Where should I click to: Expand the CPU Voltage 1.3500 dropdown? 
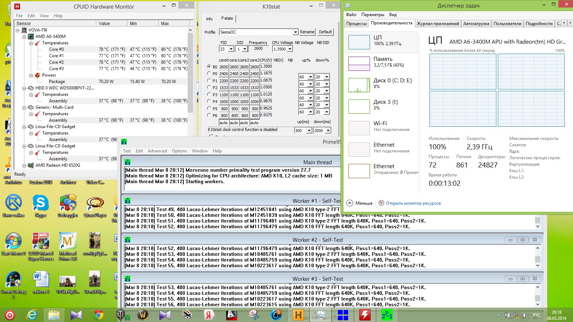coord(290,49)
